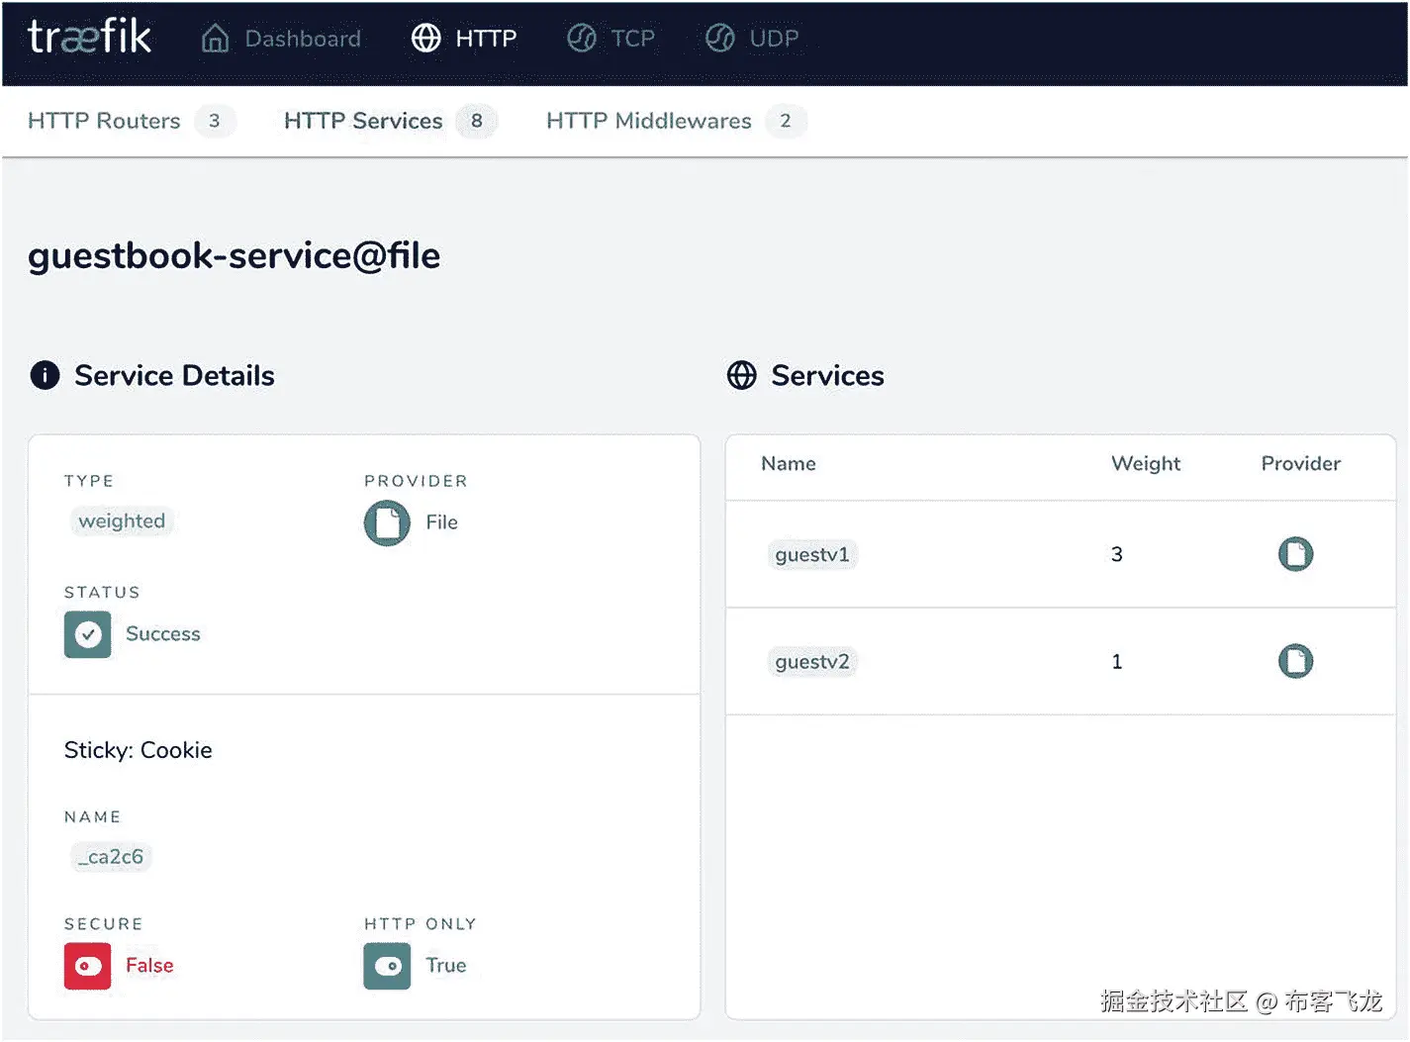Click the Traefik logo
Image resolution: width=1410 pixels, height=1042 pixels.
pos(89,38)
